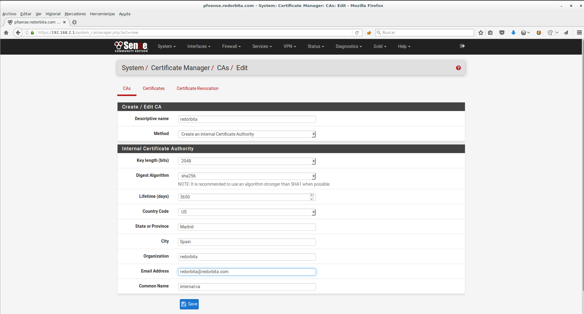The width and height of the screenshot is (584, 314).
Task: Click the Save button
Action: (x=189, y=304)
